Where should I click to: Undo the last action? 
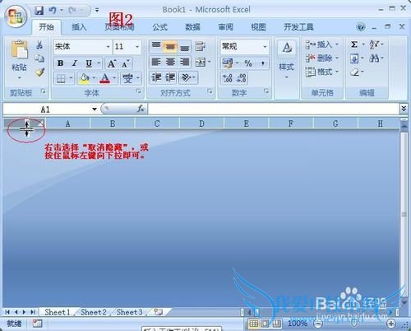[x=52, y=11]
